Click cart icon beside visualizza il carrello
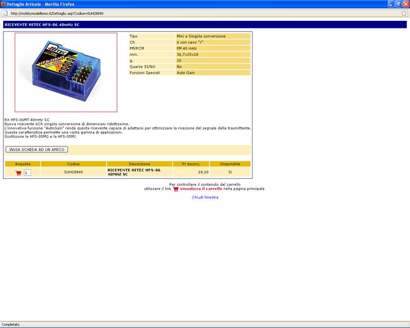 175,189
